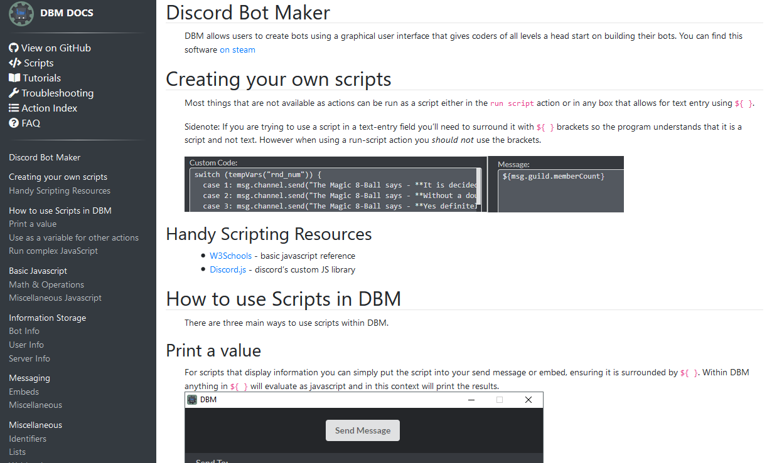Jump to Information Storage section
This screenshot has height=463, width=767.
pos(47,318)
